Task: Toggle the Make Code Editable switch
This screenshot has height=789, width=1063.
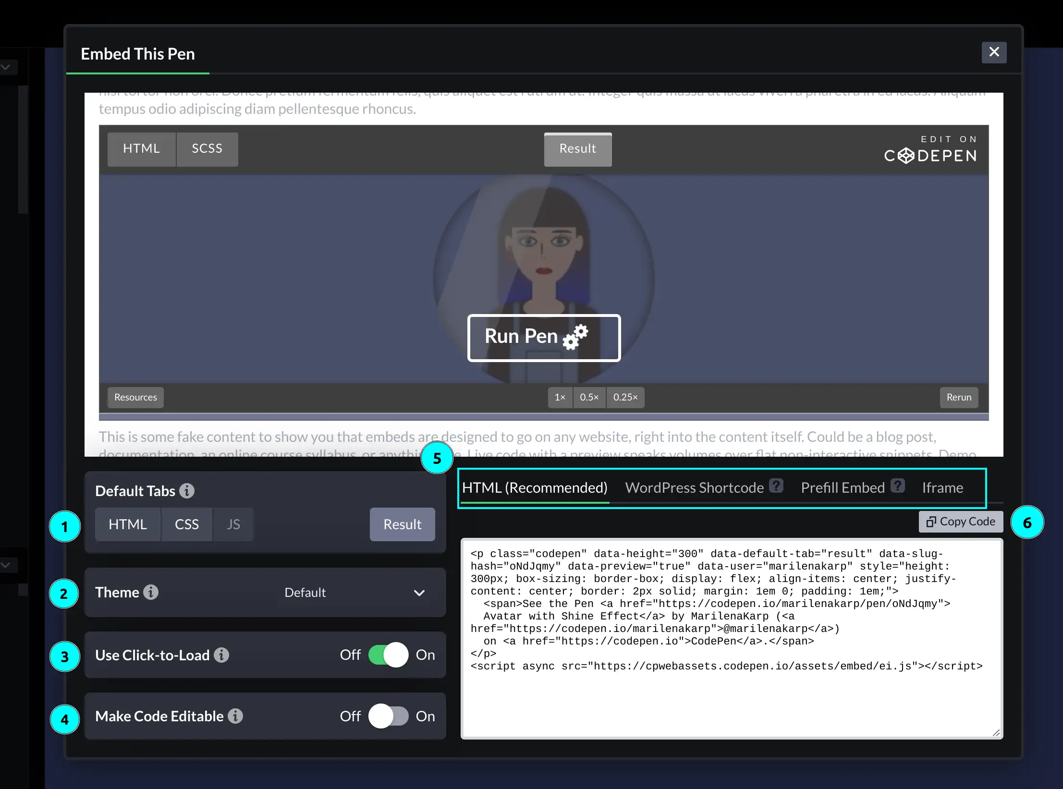Action: click(x=389, y=716)
